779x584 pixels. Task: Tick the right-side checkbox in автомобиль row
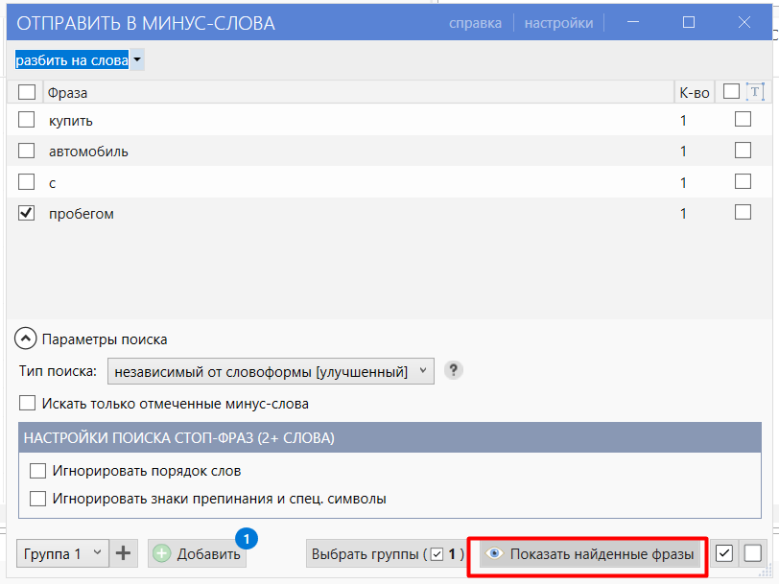(x=743, y=150)
